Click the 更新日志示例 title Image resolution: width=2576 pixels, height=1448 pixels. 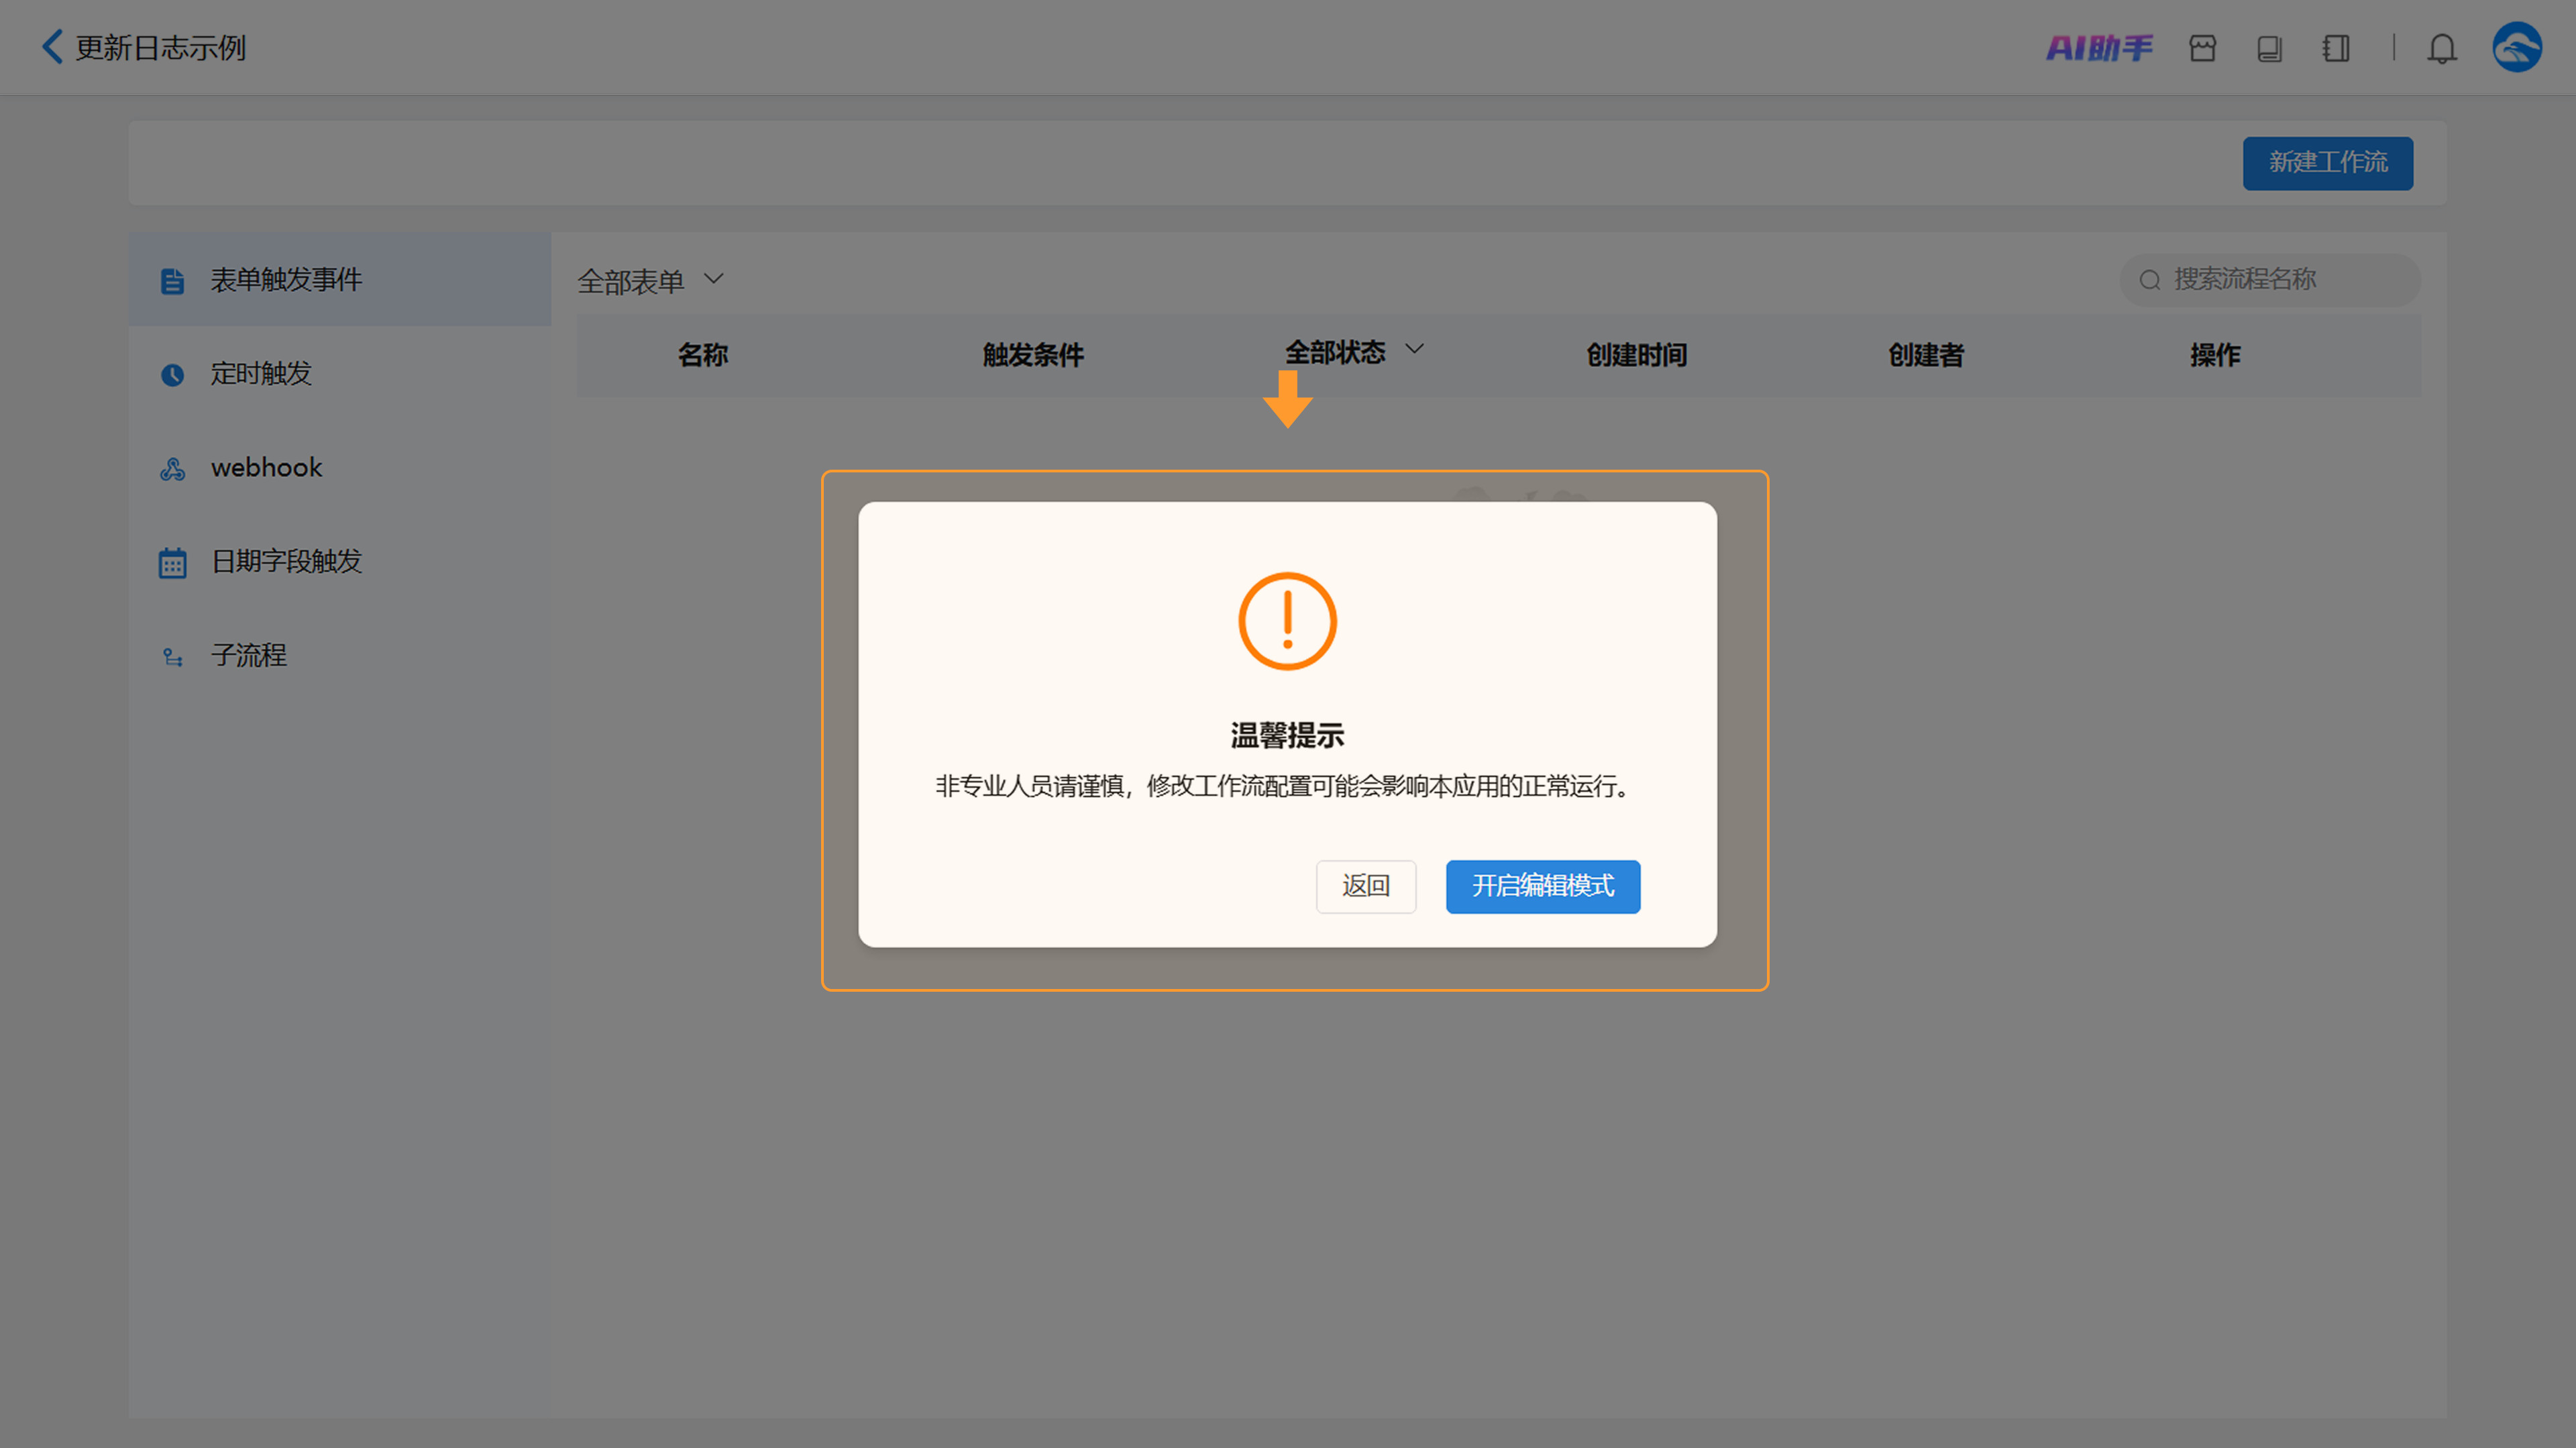tap(160, 48)
